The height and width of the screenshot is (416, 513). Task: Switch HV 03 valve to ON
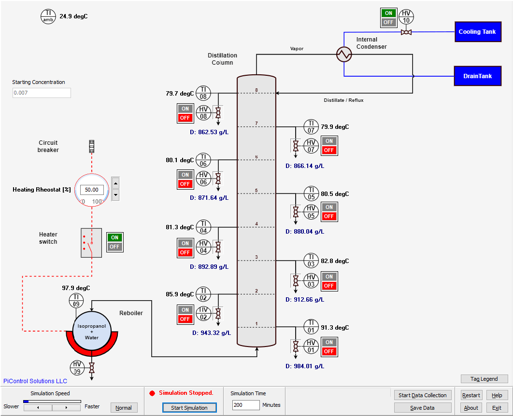click(x=329, y=277)
